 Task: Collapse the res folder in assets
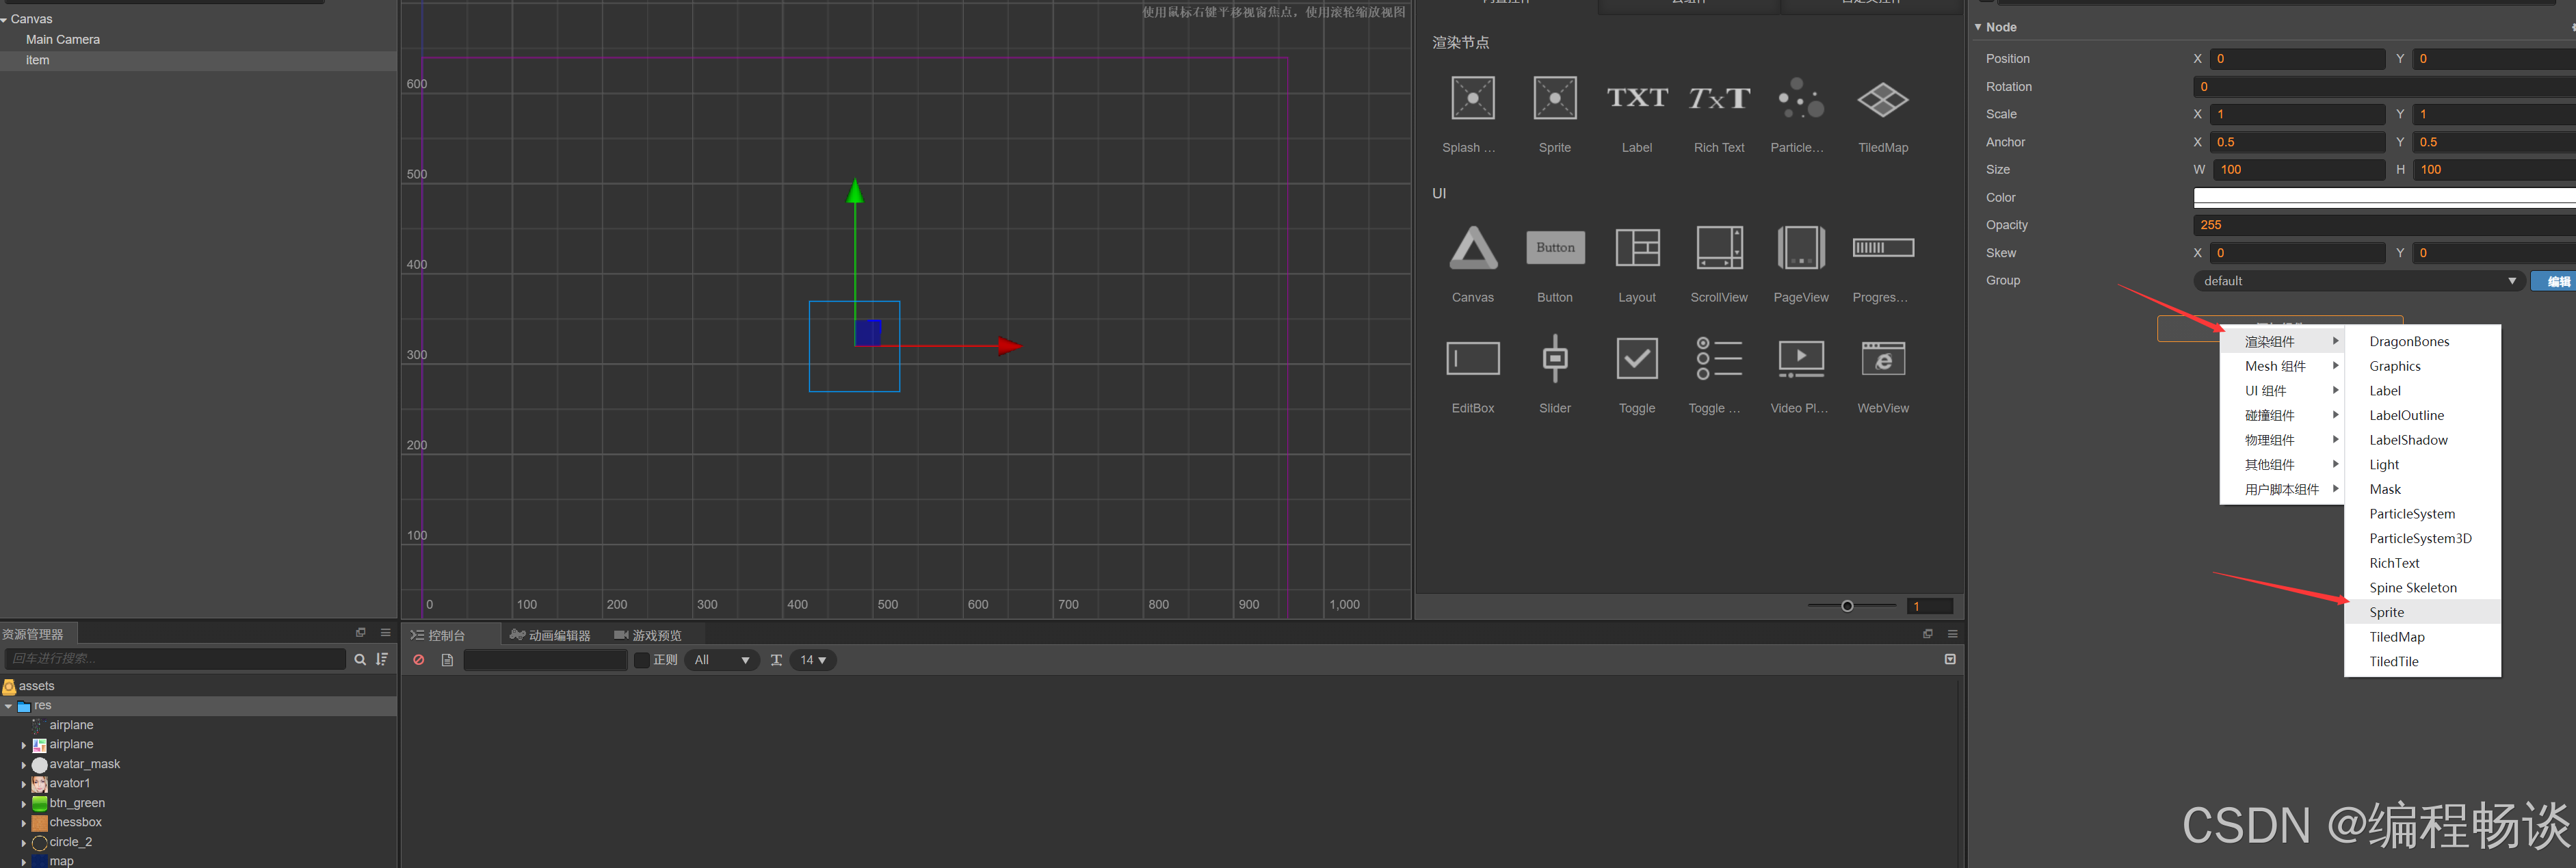pos(9,706)
